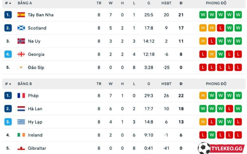This screenshot has height=154, width=247.
Task: Click the soccer ball logo of TYLEKEO.GG
Action: pos(204,148)
